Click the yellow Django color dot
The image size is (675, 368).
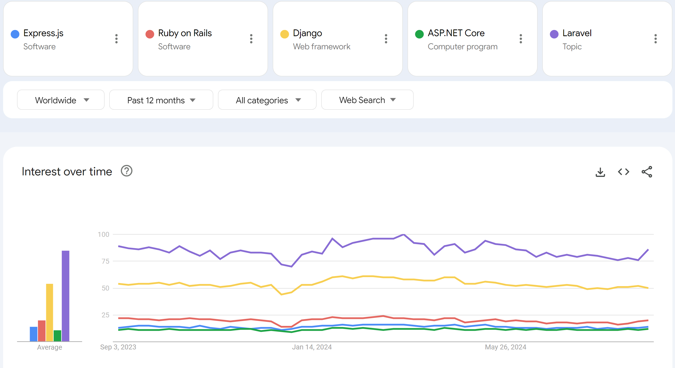pyautogui.click(x=284, y=34)
